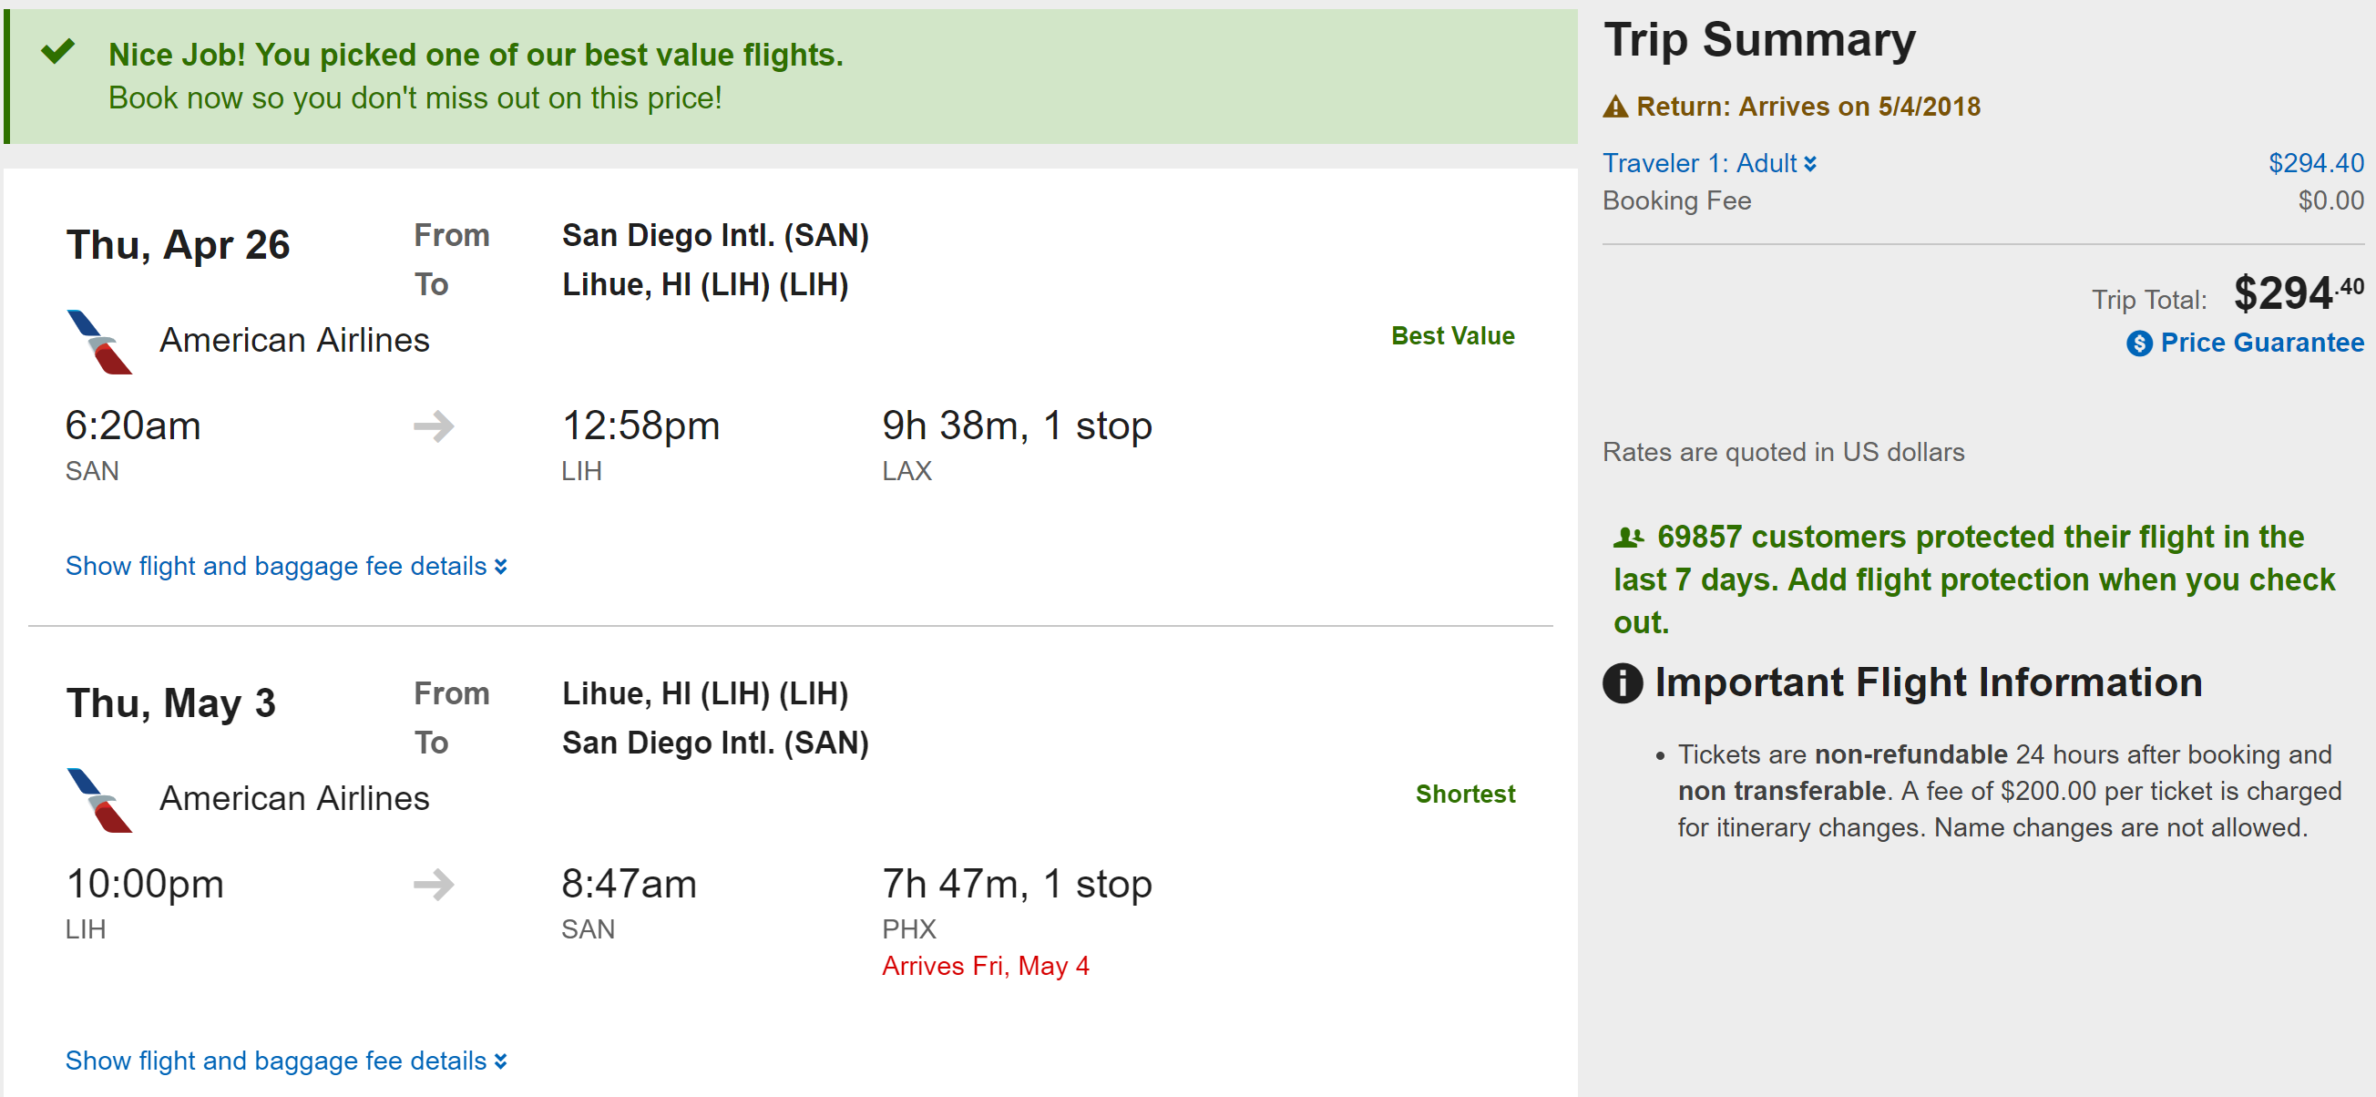The image size is (2376, 1097).
Task: Click the outbound flight arrow icon
Action: 434,426
